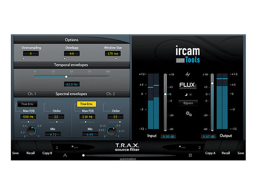This screenshot has height=193, width=258.
Task: Click Ch. 2 Order slider
Action: [x=115, y=122]
